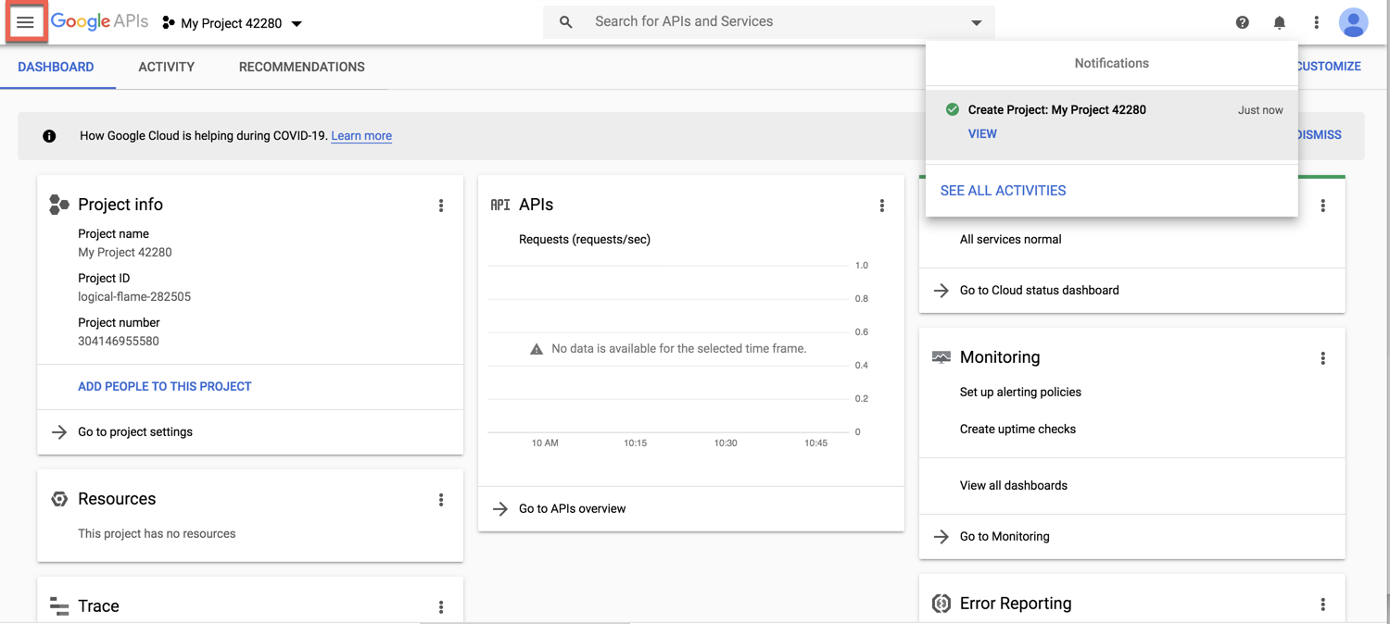Switch to the Dashboard tab
This screenshot has width=1390, height=624.
pos(56,67)
